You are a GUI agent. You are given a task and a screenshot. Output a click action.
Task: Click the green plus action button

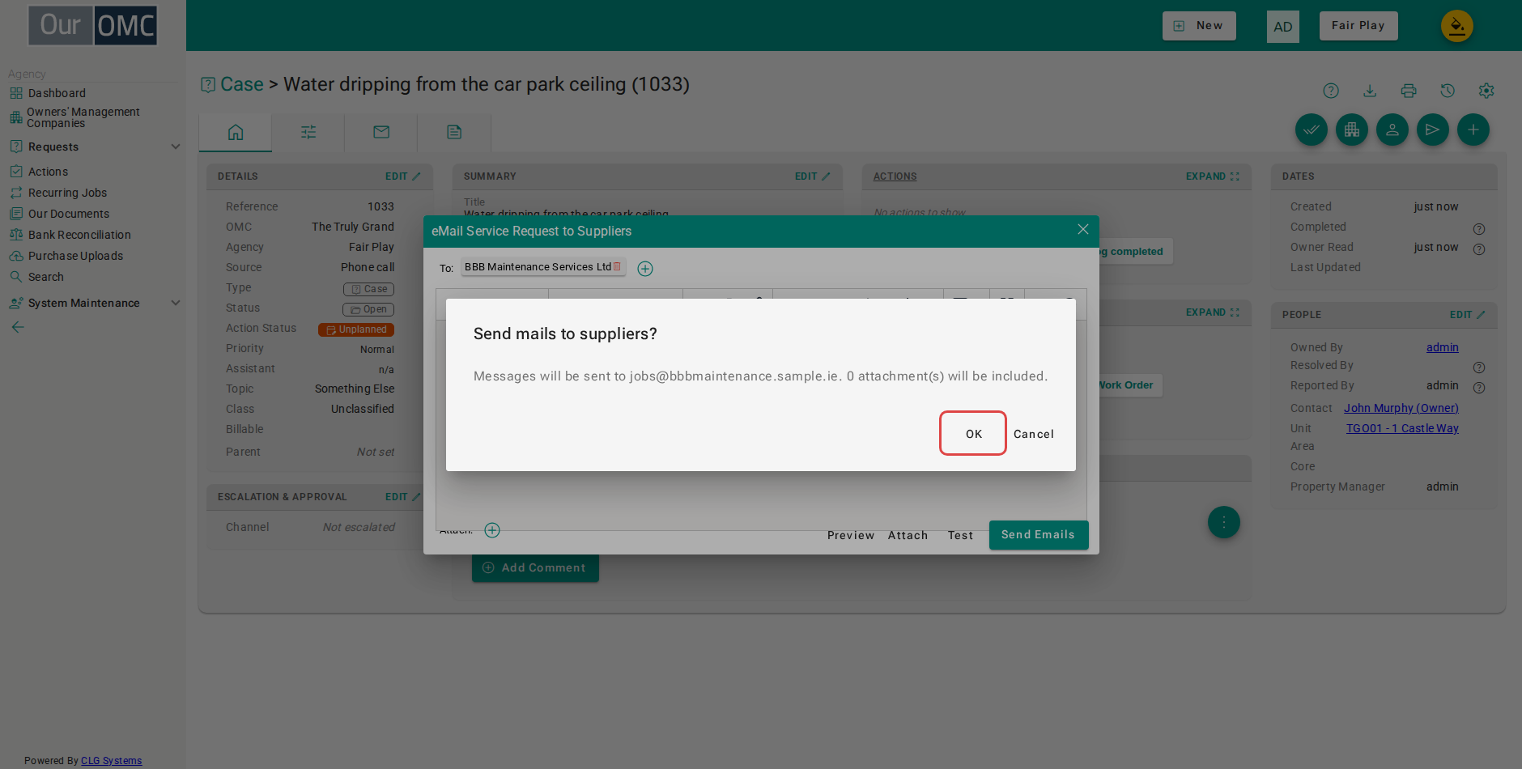click(1473, 130)
